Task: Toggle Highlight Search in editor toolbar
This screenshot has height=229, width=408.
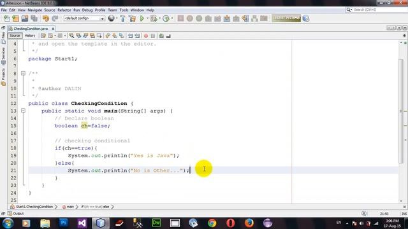Action: pyautogui.click(x=92, y=36)
